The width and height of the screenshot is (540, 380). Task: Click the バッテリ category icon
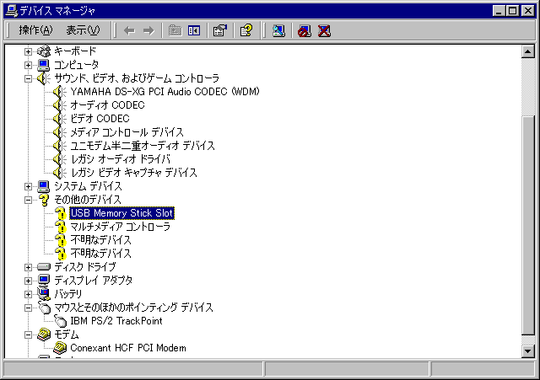44,294
